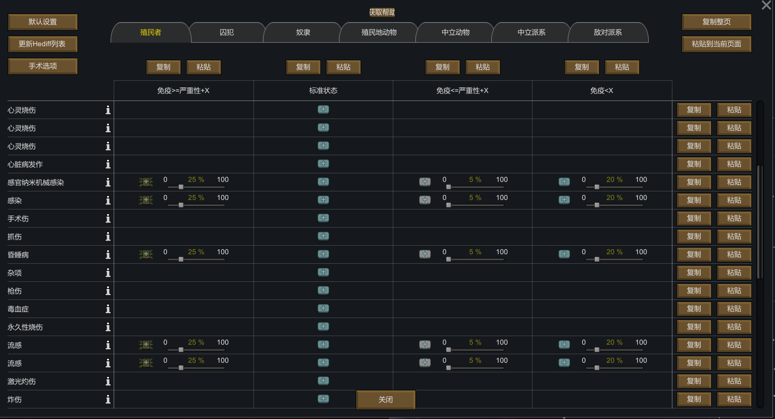The width and height of the screenshot is (775, 419).
Task: Paste into the 标准状态 column
Action: [343, 67]
